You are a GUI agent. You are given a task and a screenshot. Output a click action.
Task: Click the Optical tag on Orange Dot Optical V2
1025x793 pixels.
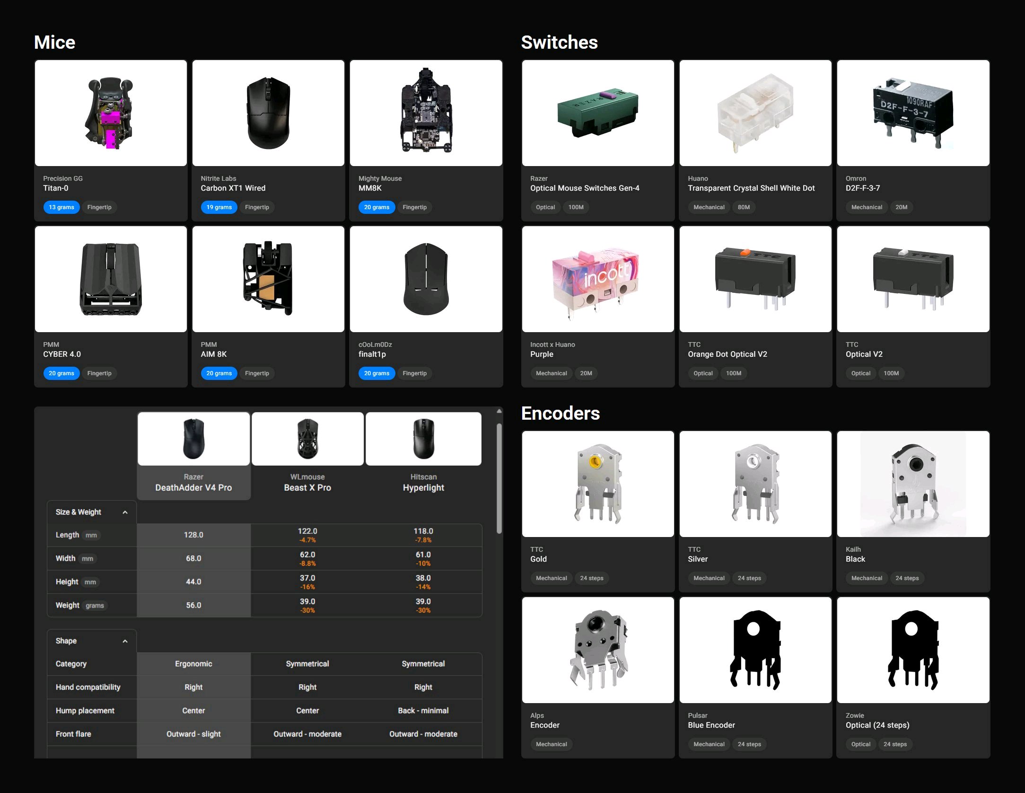click(703, 373)
